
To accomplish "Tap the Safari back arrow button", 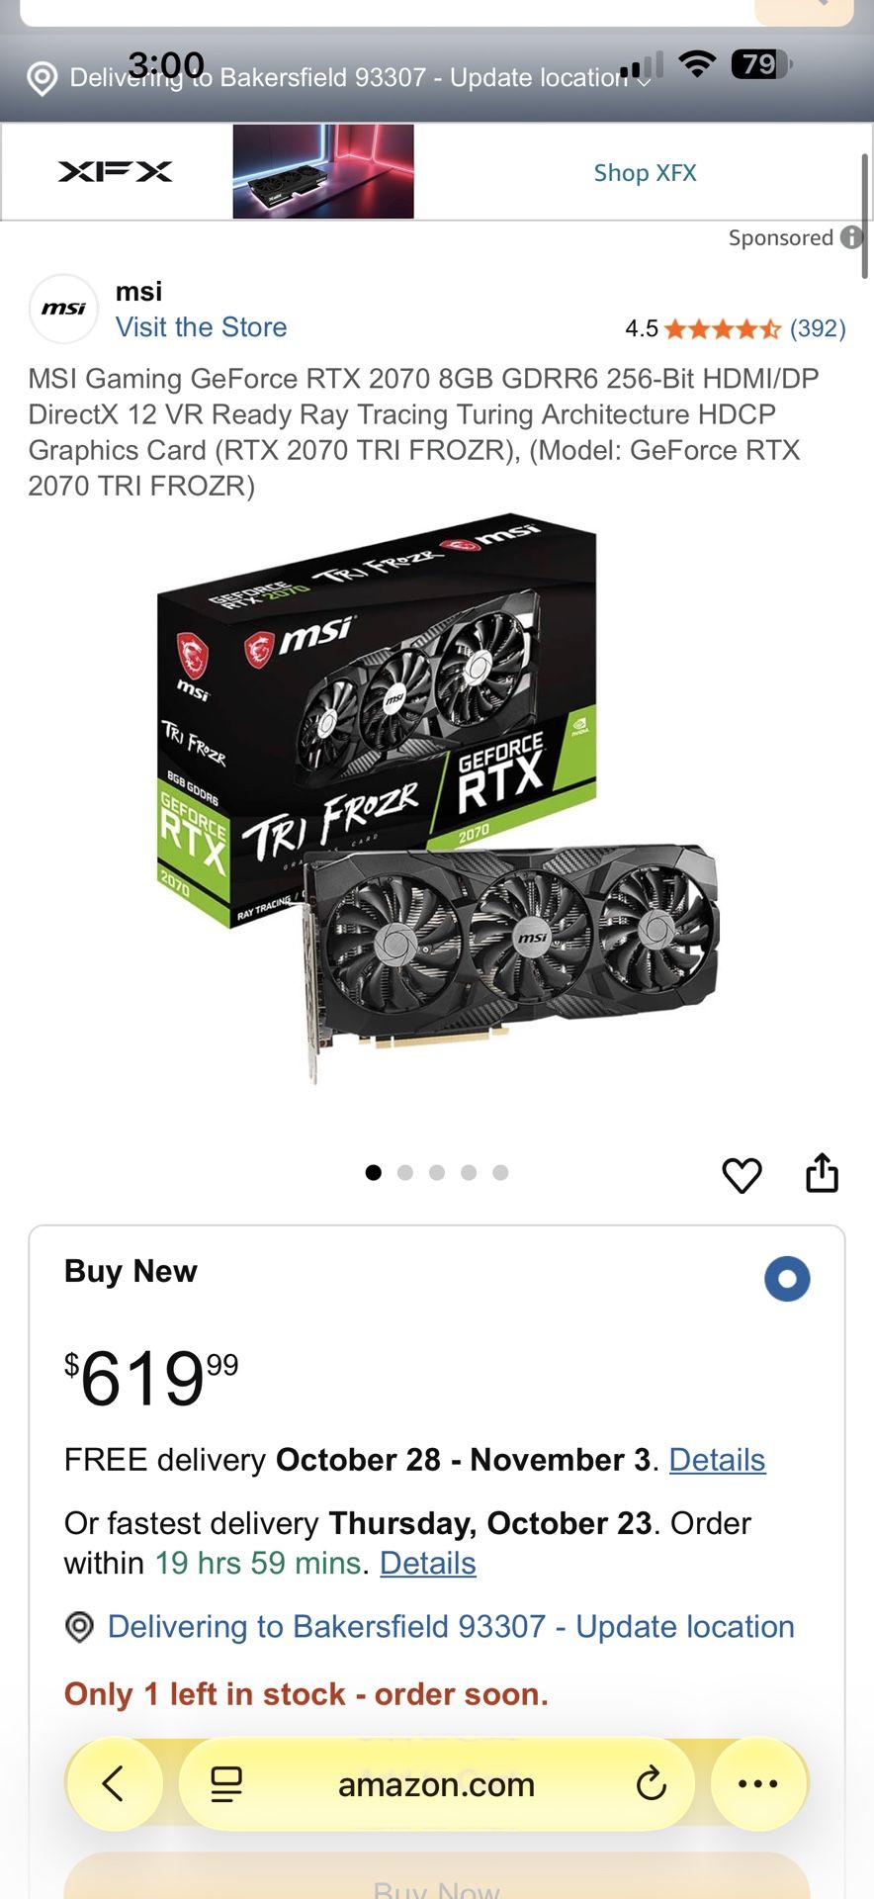I will (x=114, y=1784).
